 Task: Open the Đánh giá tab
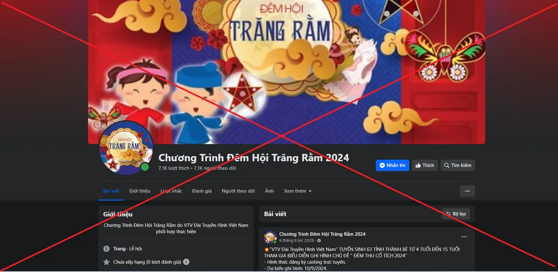click(202, 191)
